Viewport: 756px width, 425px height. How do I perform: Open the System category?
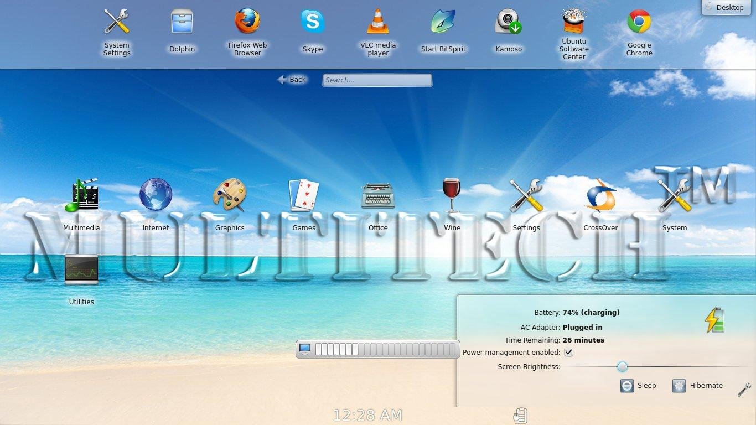pyautogui.click(x=675, y=204)
